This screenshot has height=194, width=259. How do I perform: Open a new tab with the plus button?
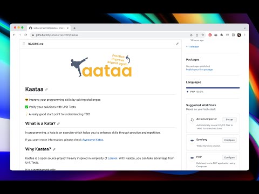point(74,28)
